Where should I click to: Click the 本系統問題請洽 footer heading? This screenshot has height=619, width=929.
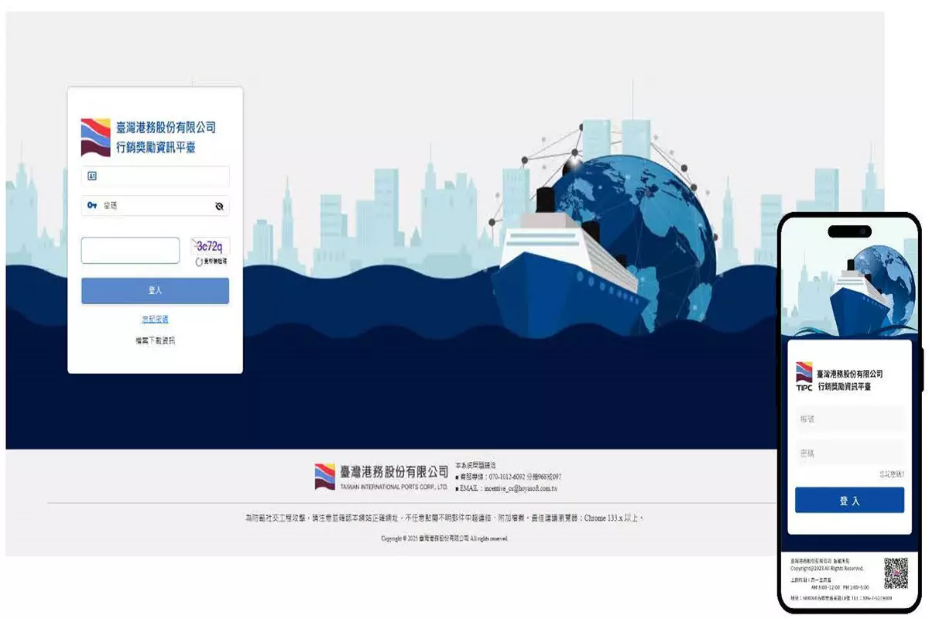coord(476,466)
